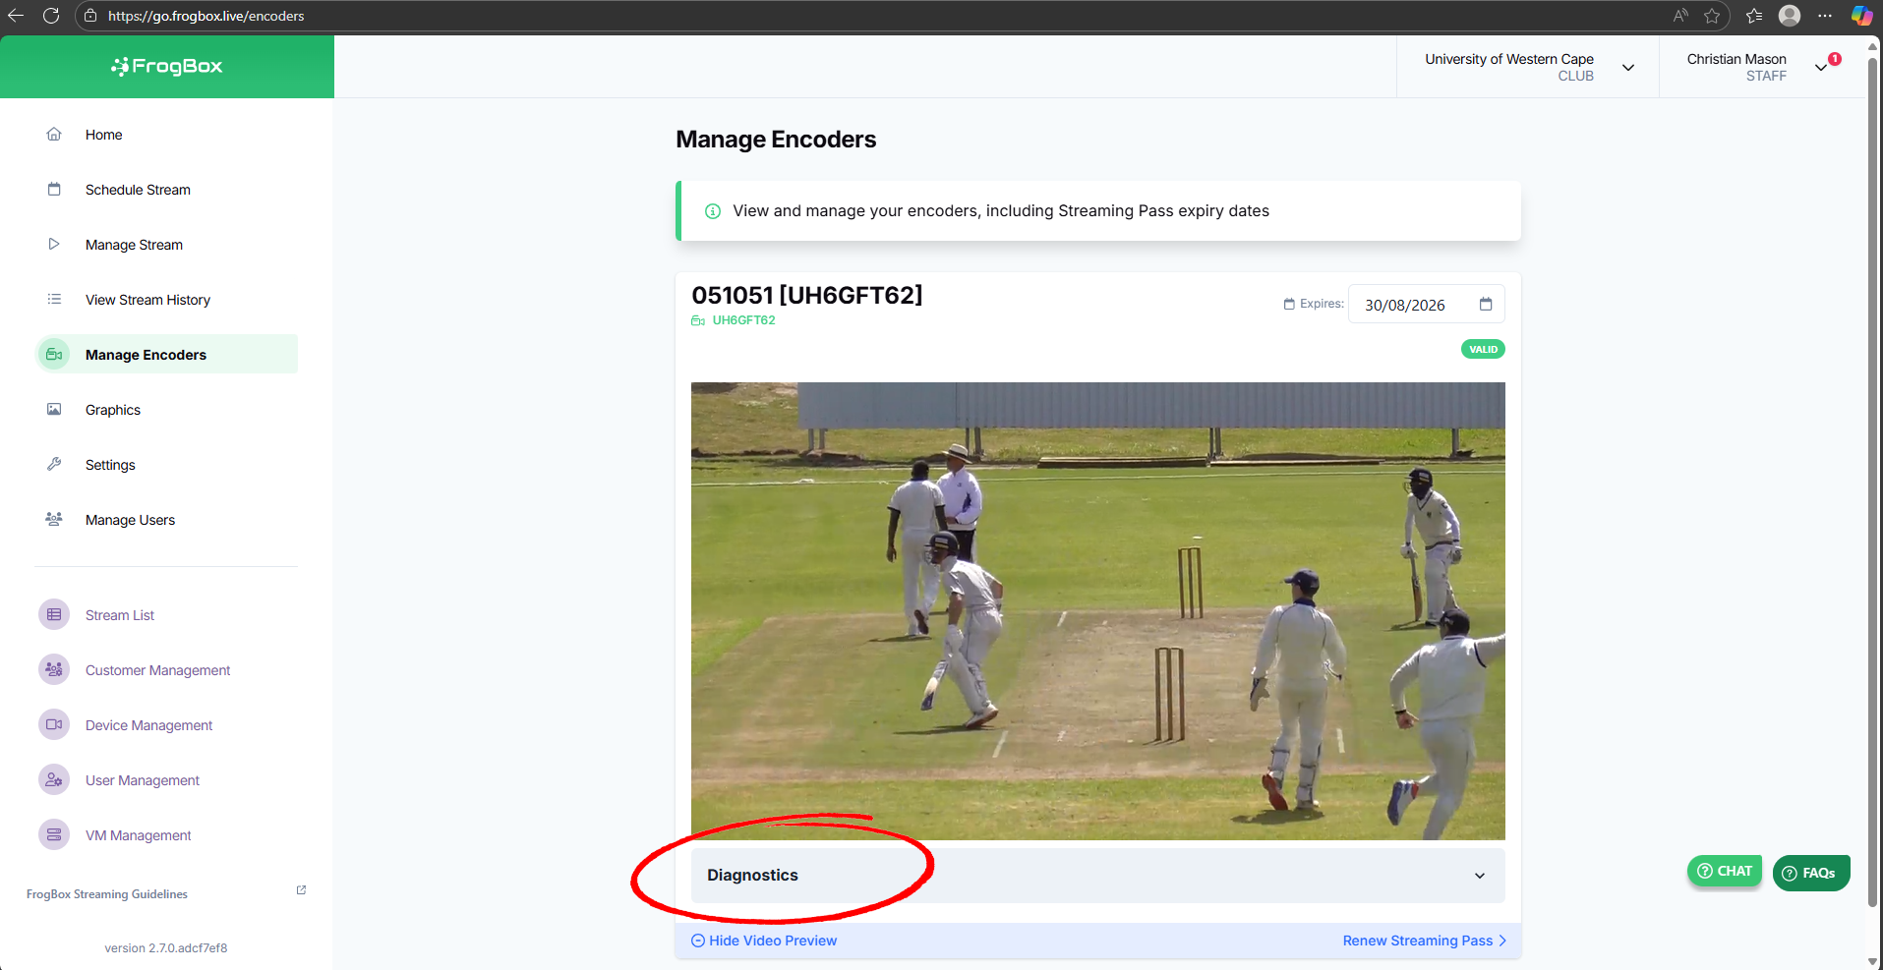Click the version 2.7.0.adcf7ef8 text
This screenshot has height=970, width=1883.
pos(166,948)
